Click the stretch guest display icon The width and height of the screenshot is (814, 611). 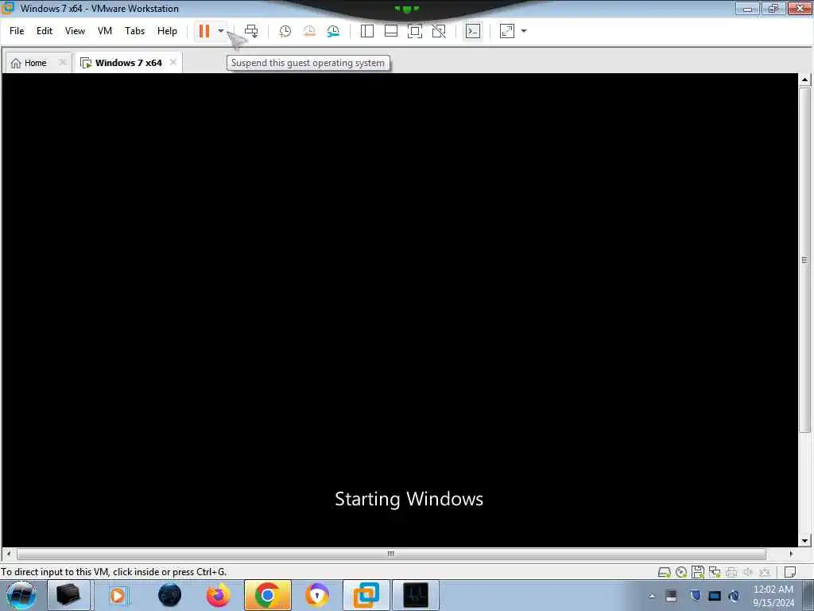point(506,31)
